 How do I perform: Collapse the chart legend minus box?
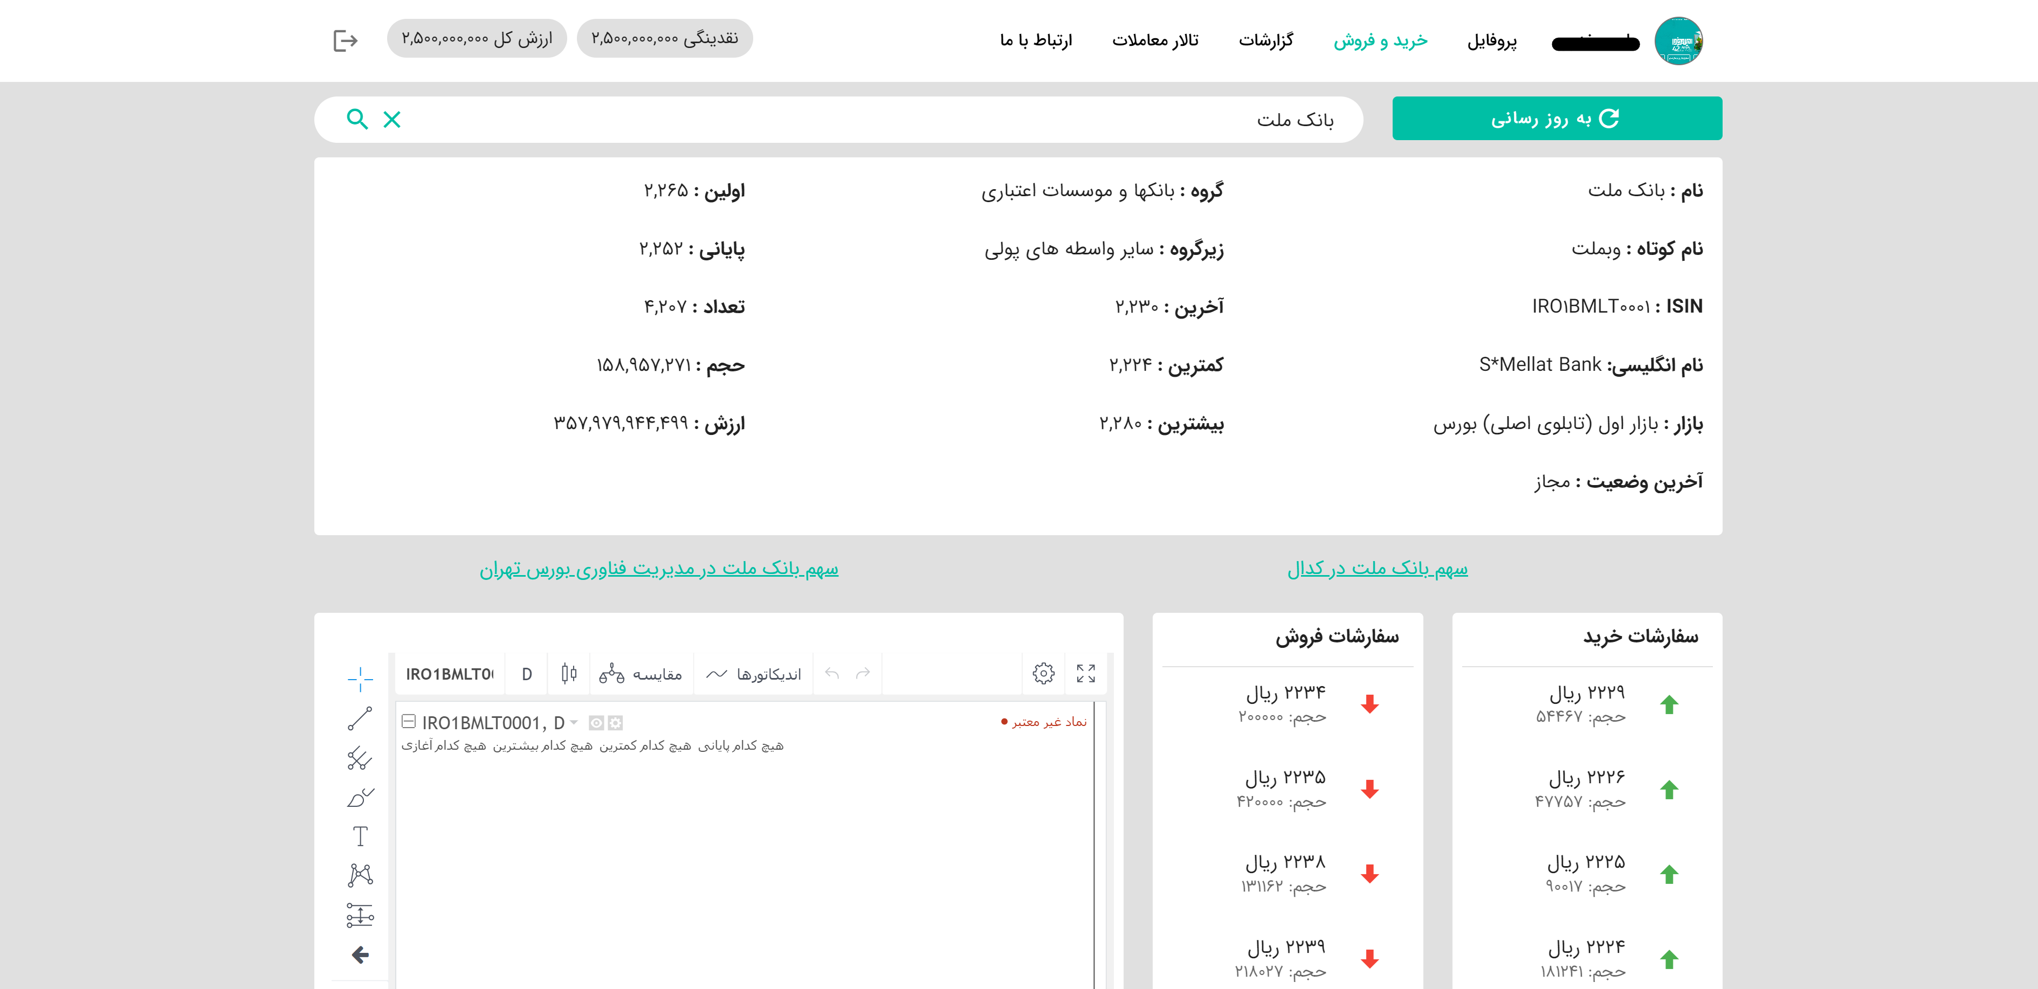(x=408, y=721)
